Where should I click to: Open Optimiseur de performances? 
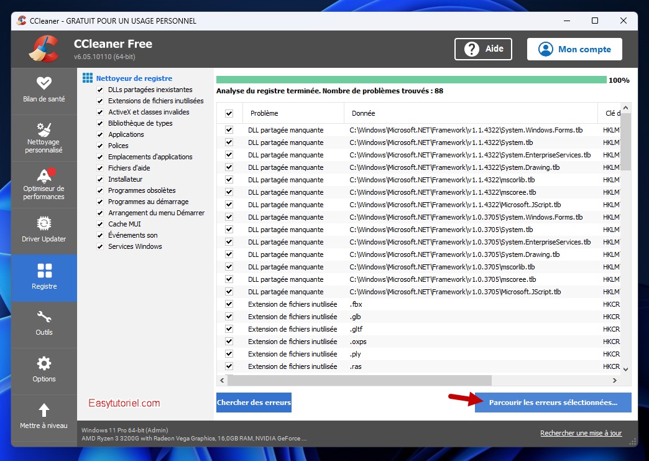(44, 185)
